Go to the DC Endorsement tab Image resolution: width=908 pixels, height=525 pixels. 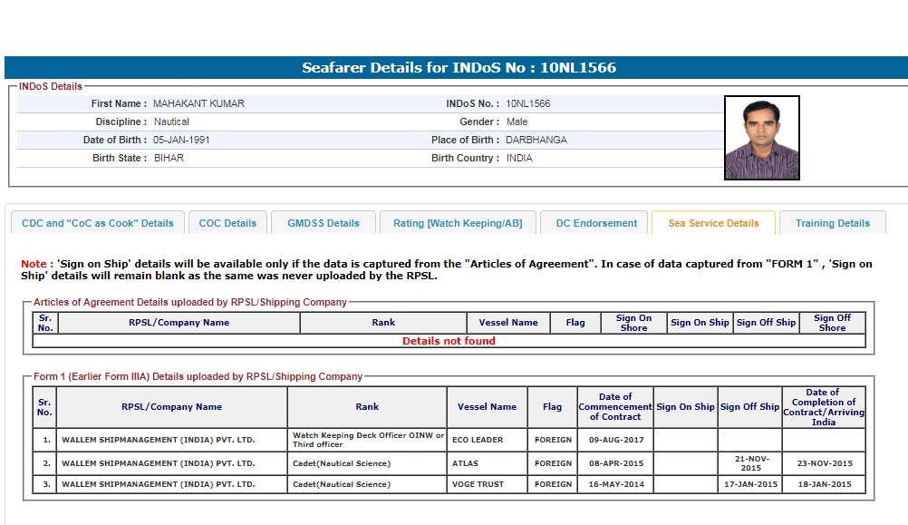pos(596,223)
